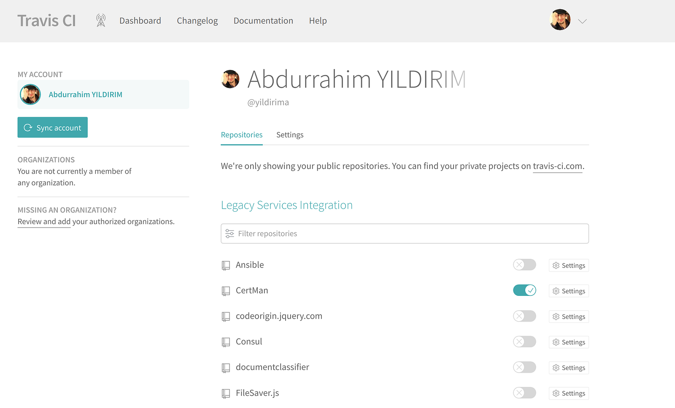The width and height of the screenshot is (675, 408).
Task: Click the codeorigin.jquery.com repository book icon
Action: [x=226, y=317]
